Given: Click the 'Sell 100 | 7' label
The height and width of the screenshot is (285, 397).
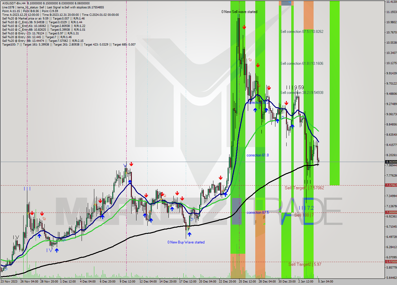Looking at the screenshot, I should point(304,215).
